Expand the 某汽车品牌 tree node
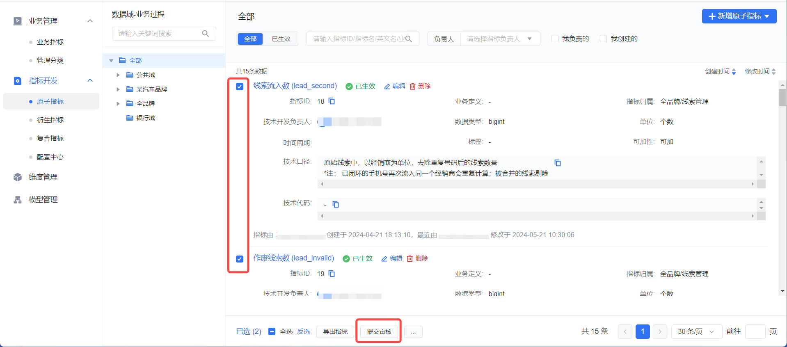 118,89
